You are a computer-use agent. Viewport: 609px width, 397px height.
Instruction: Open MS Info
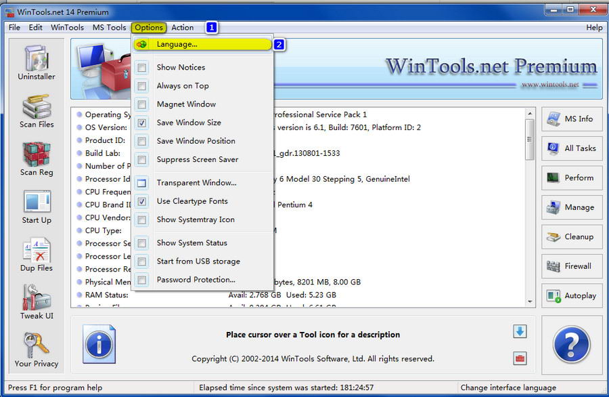point(572,119)
